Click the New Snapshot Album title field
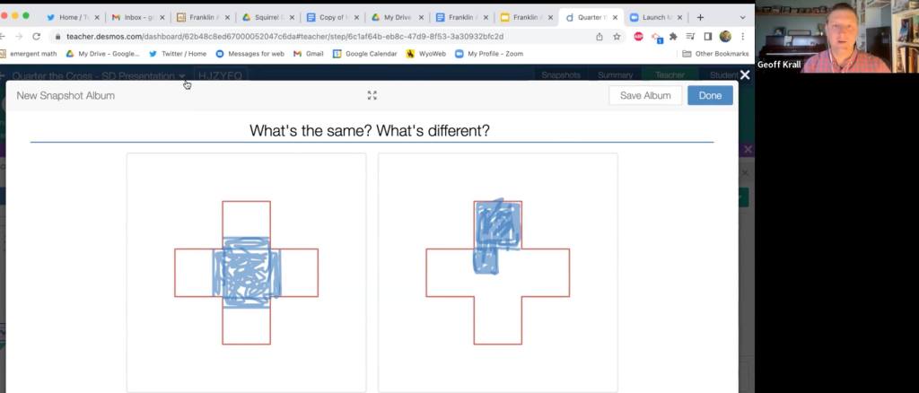 pos(66,95)
